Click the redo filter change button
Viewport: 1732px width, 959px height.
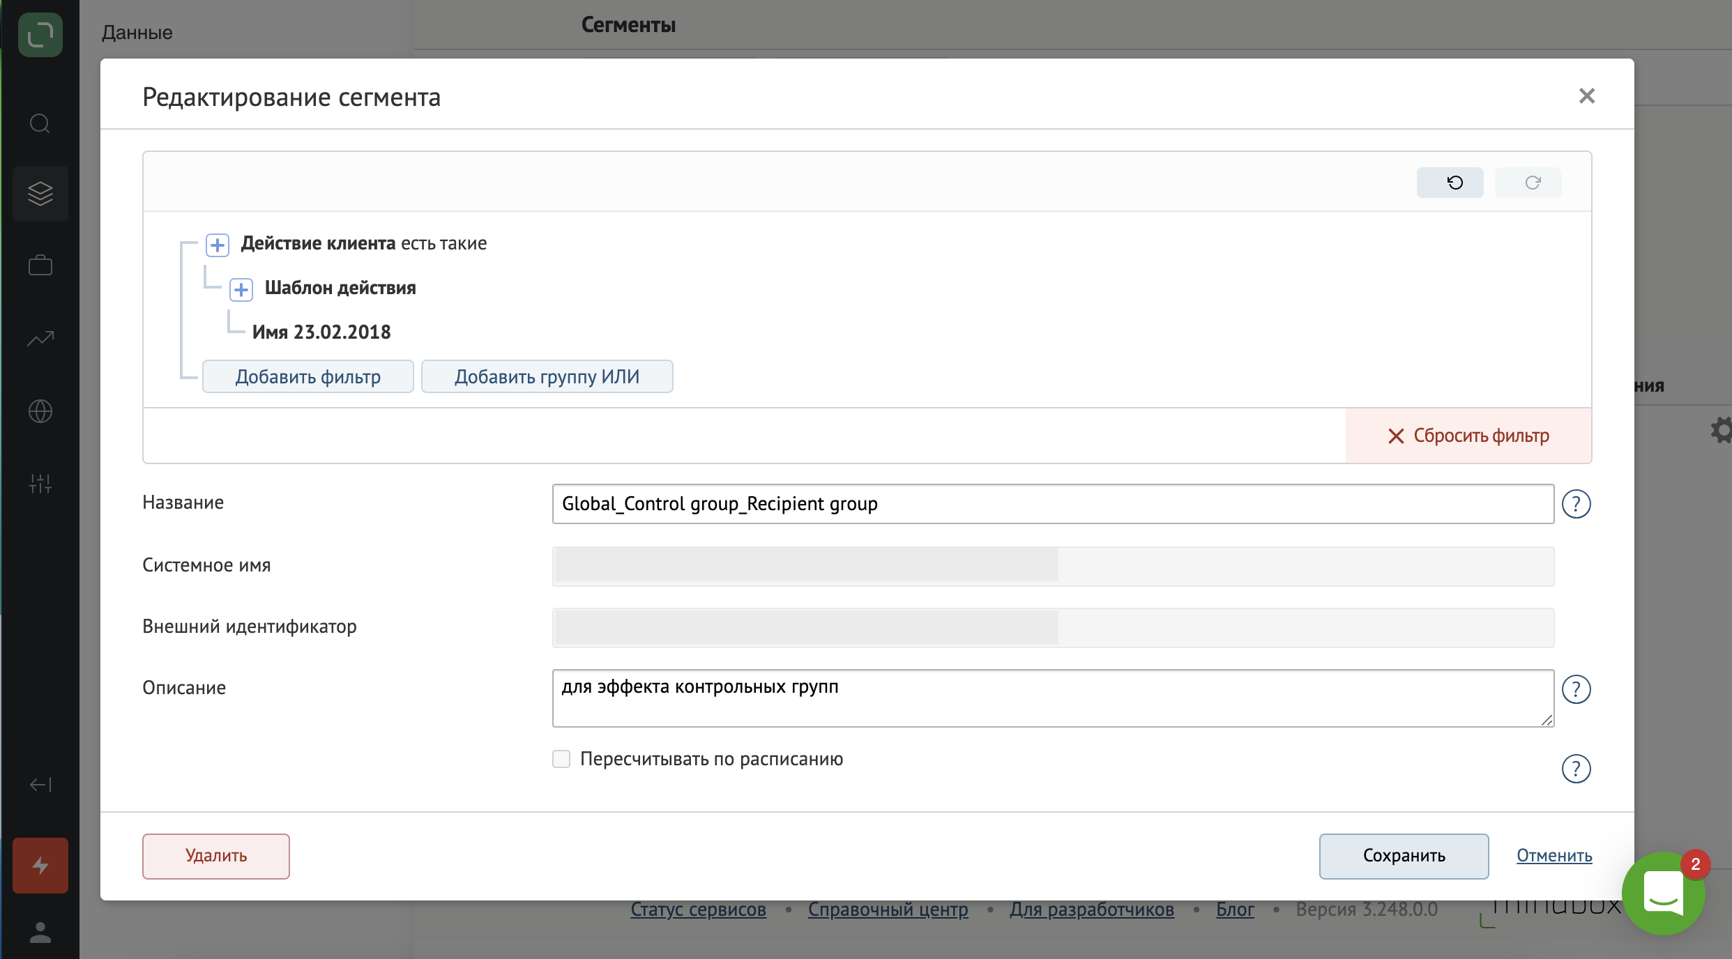coord(1528,183)
